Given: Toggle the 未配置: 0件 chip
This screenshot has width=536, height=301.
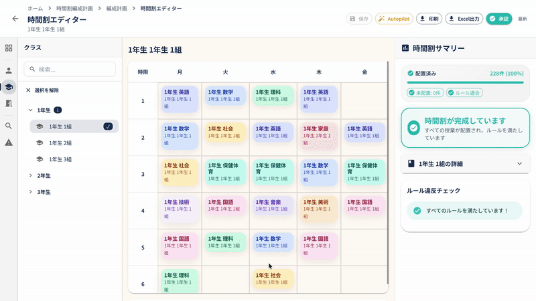Looking at the screenshot, I should click(x=425, y=93).
